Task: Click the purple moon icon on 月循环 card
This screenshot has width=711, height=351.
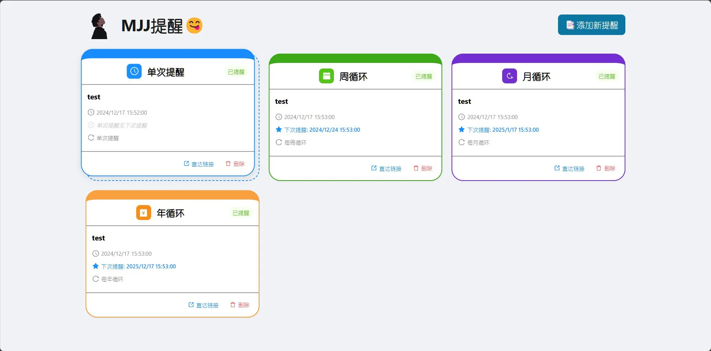Action: tap(509, 76)
